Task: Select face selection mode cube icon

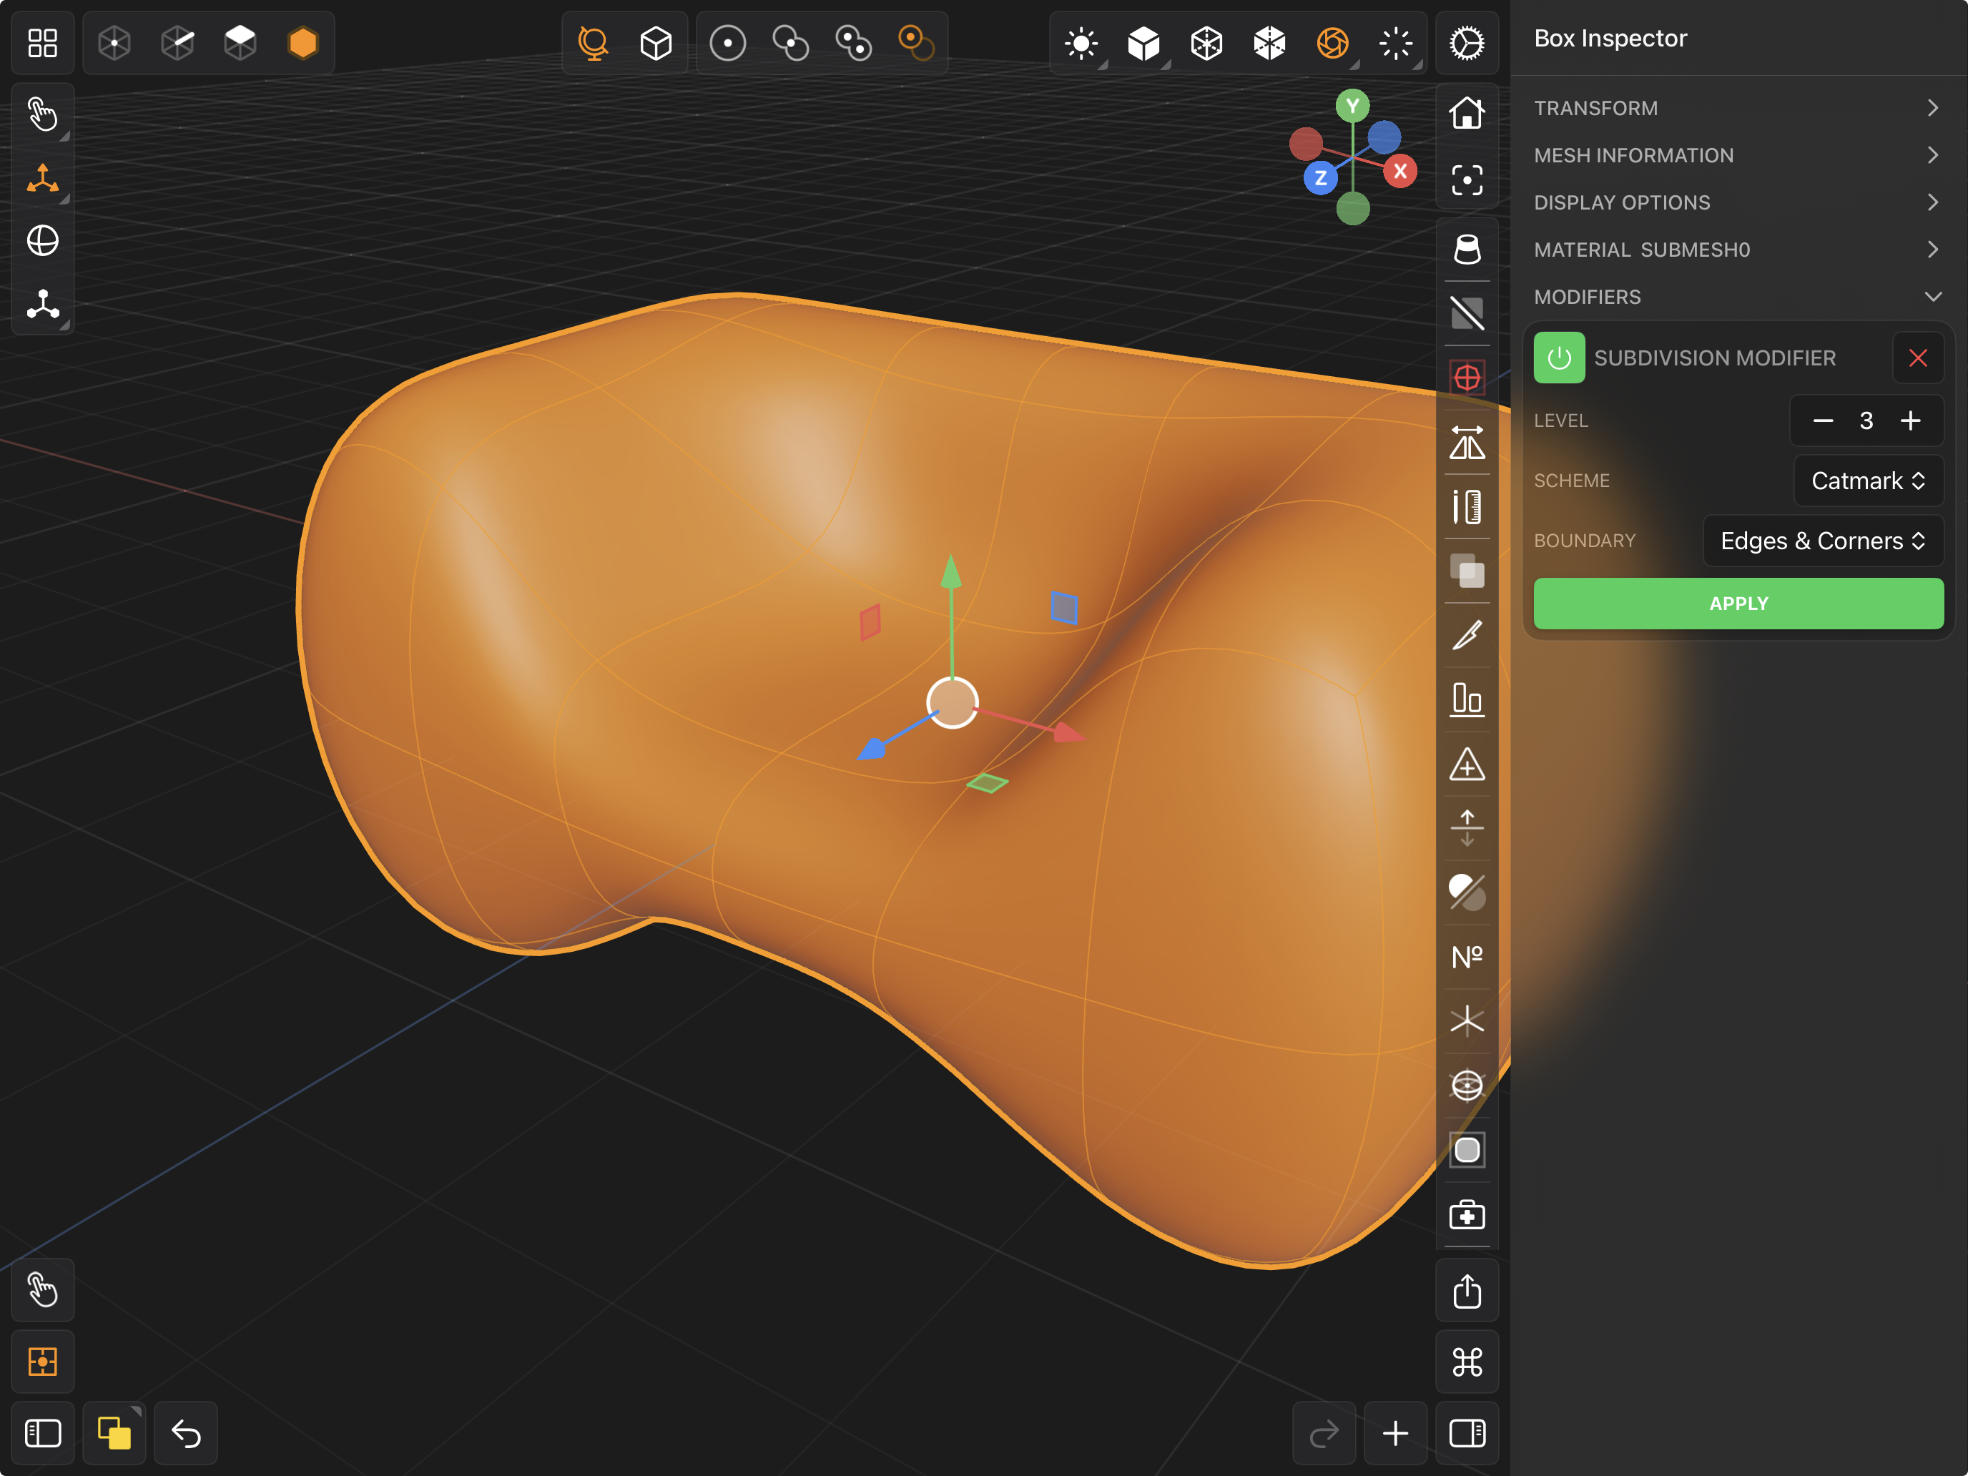Action: (x=240, y=43)
